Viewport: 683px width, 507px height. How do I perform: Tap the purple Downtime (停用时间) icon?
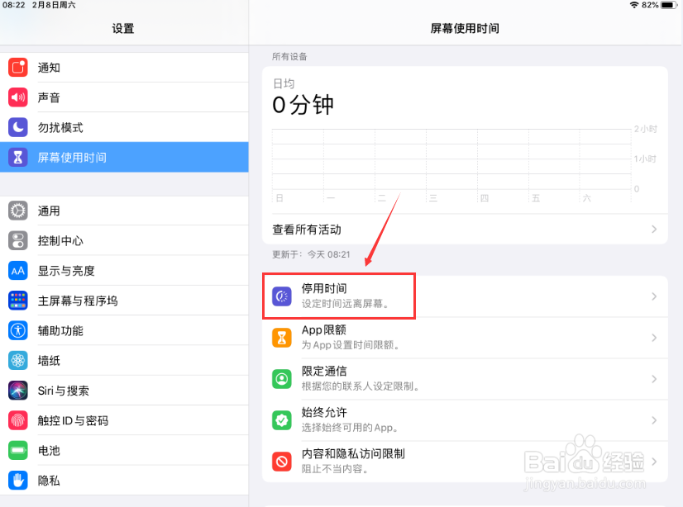(282, 296)
